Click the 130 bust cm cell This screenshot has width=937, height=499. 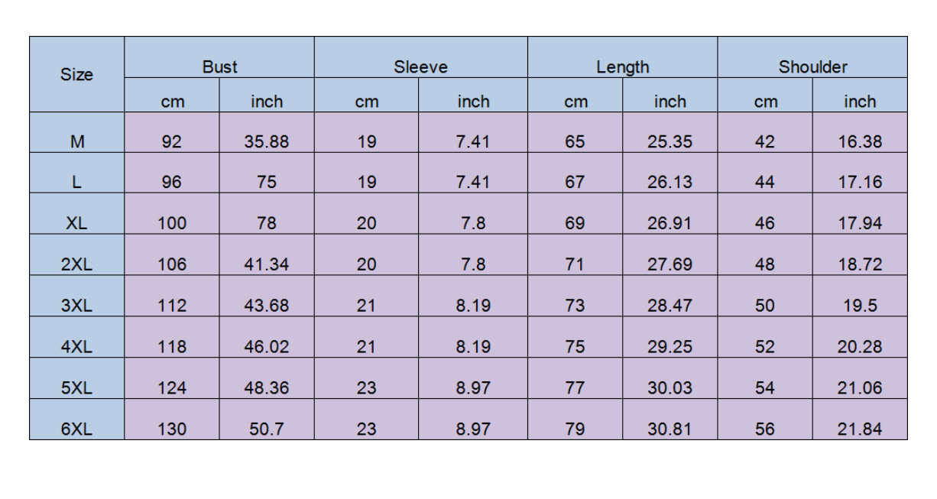click(172, 429)
